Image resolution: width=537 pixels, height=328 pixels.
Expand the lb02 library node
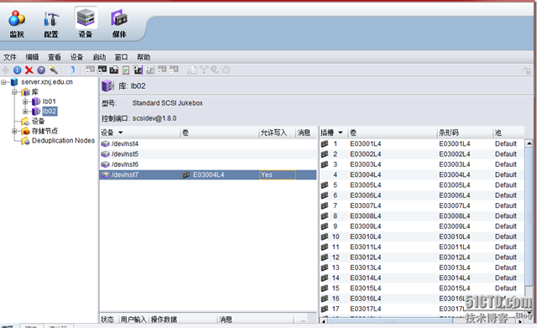click(25, 112)
